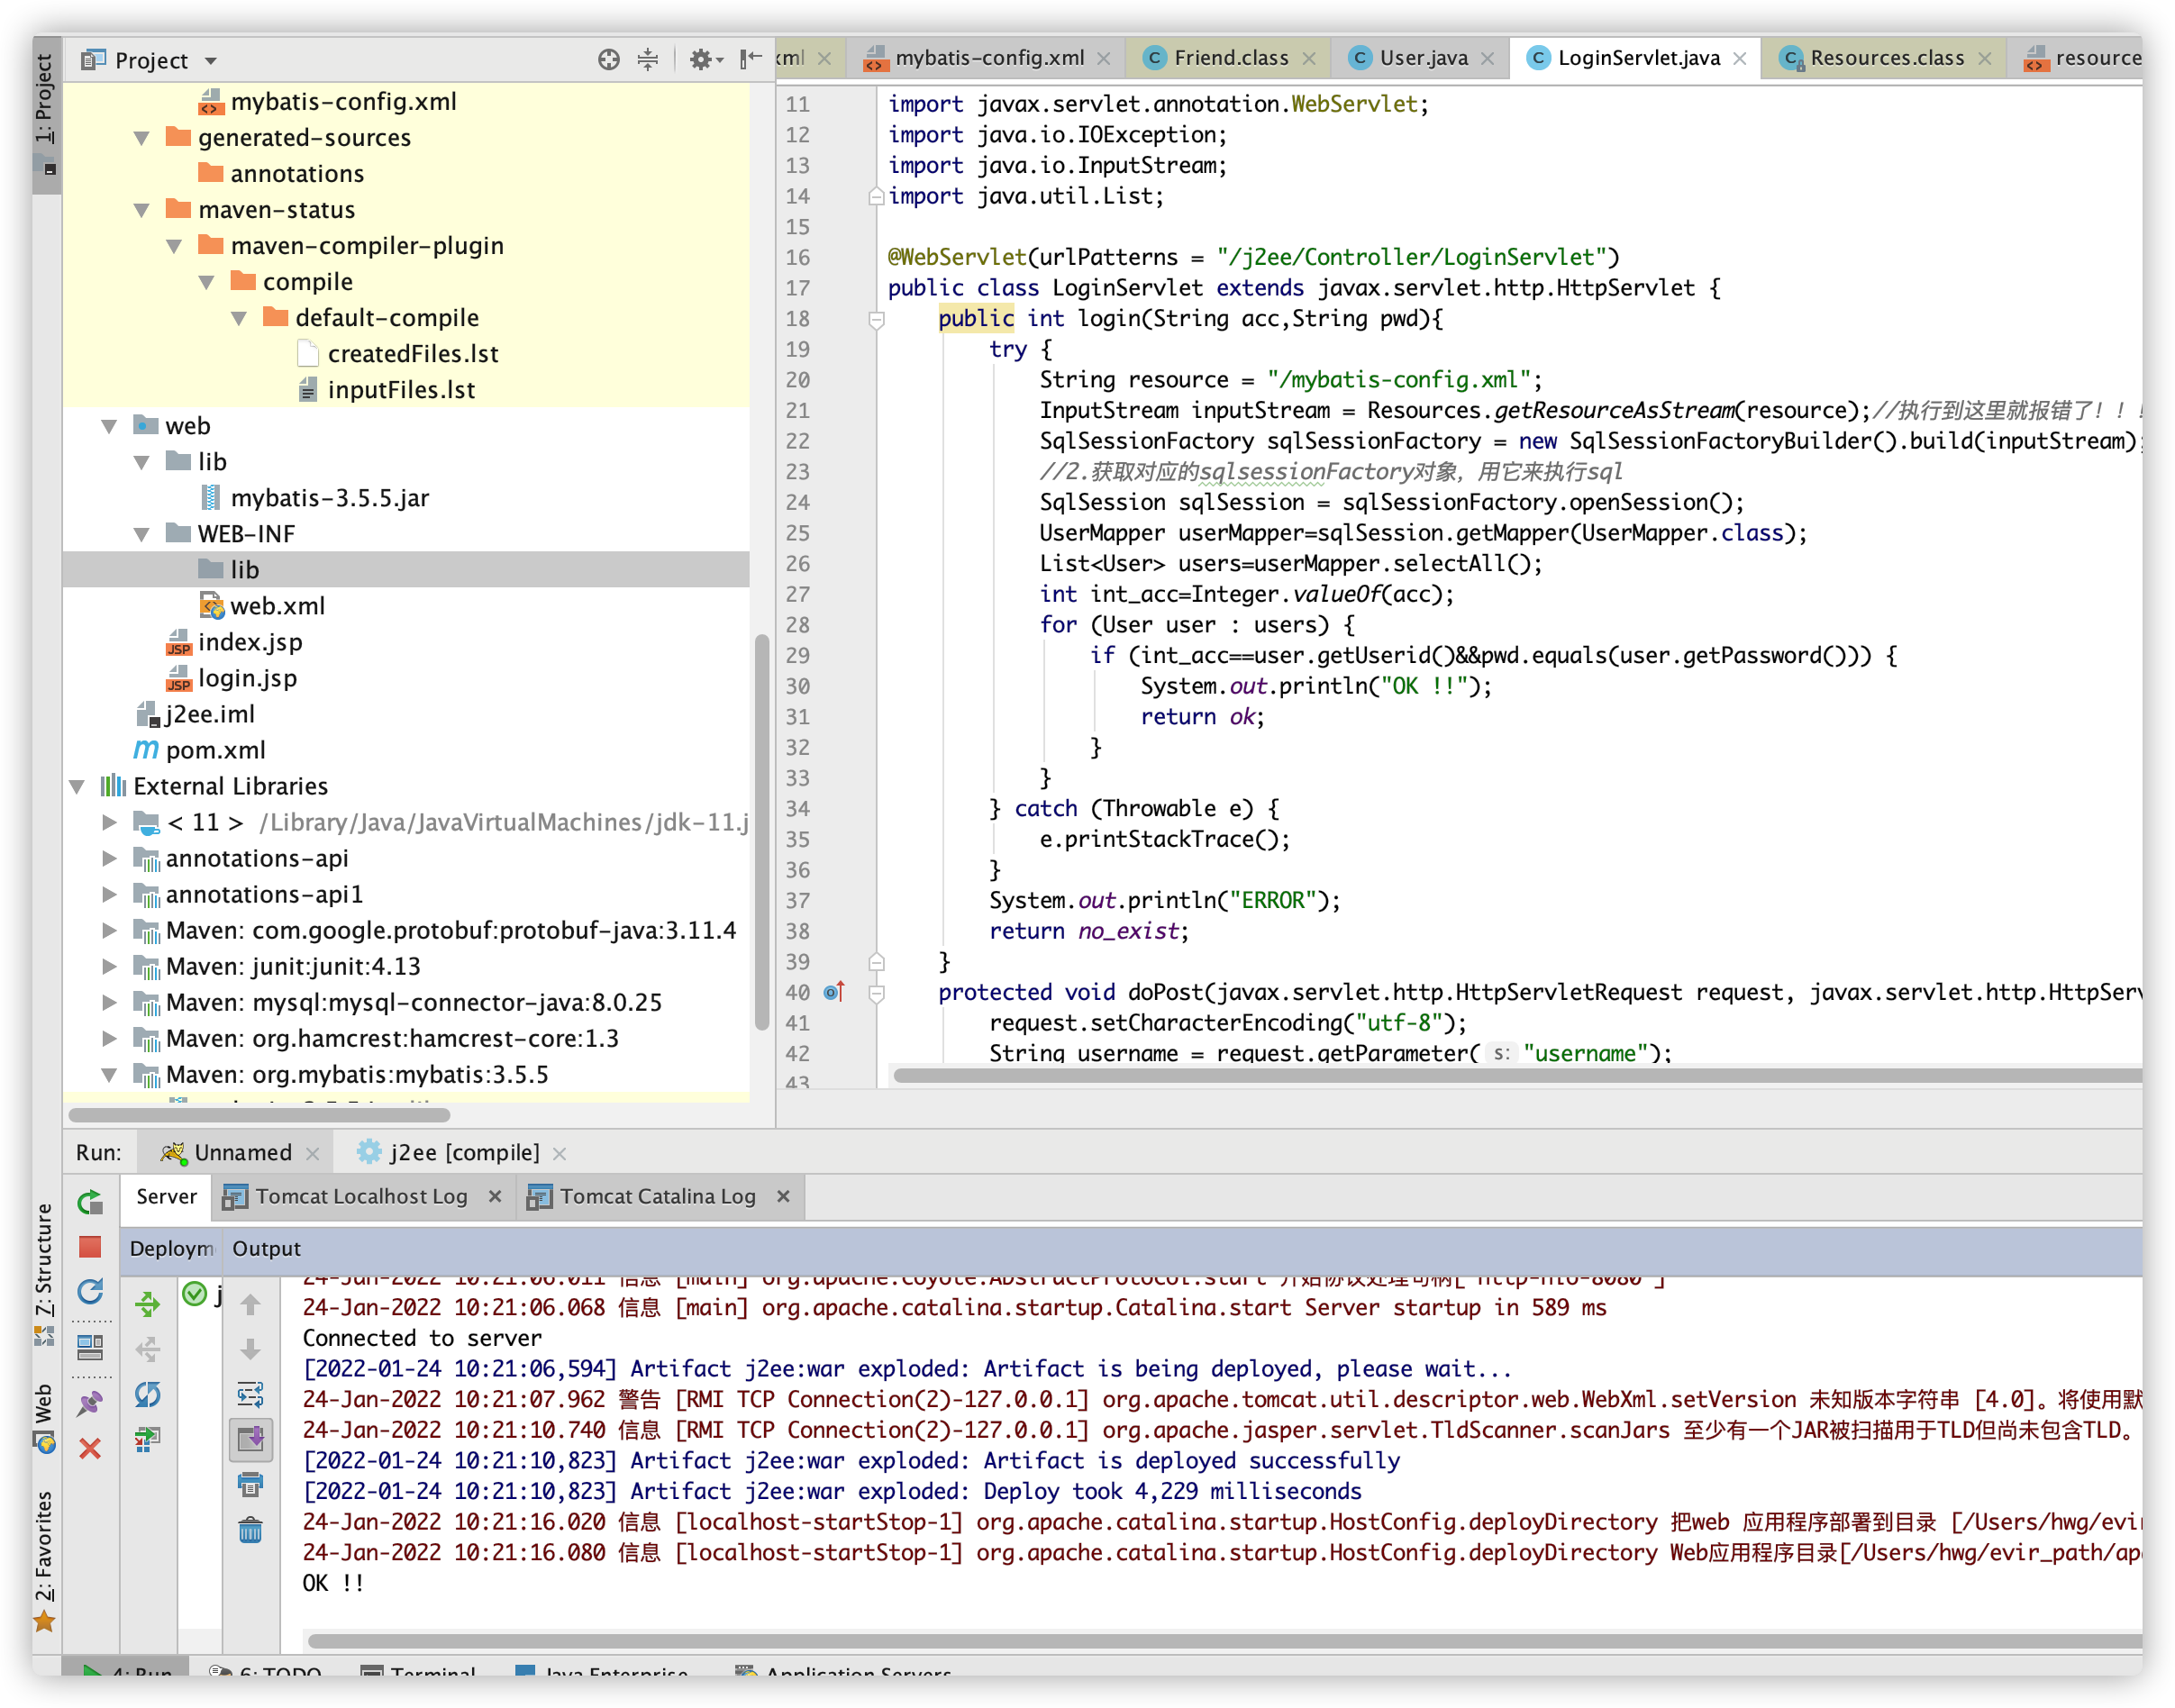Viewport: 2175px width, 1708px height.
Task: Close the Friend.class tab
Action: coord(1308,59)
